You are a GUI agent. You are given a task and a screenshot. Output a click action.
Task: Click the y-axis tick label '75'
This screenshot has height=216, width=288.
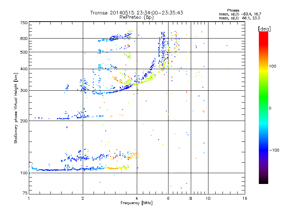coord(25,193)
